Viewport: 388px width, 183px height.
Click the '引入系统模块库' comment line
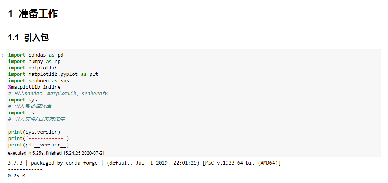coord(30,106)
